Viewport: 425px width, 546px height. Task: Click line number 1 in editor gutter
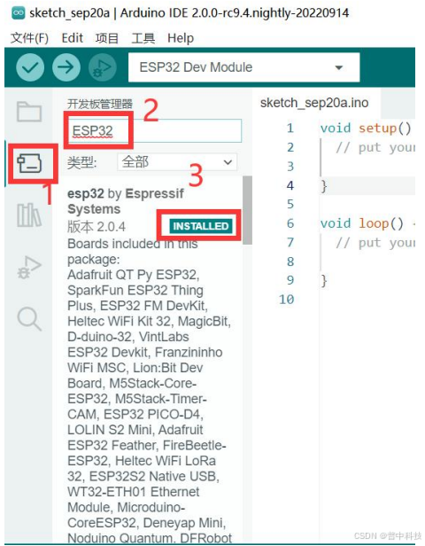click(x=290, y=129)
